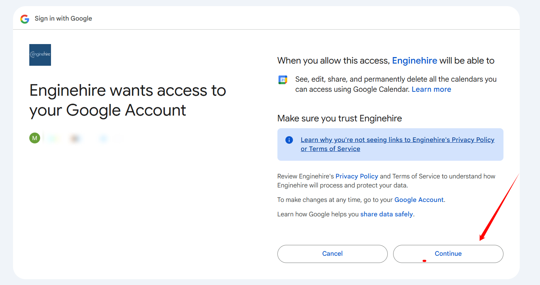Click the "Enginehire wants access" main heading

[x=127, y=100]
